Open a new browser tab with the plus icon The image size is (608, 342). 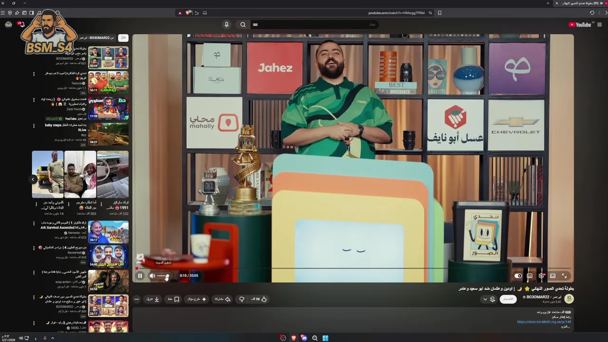[x=548, y=3]
